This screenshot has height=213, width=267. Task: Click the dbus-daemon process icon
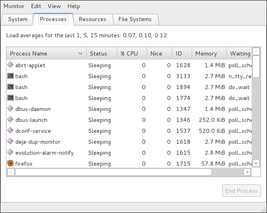click(x=11, y=109)
